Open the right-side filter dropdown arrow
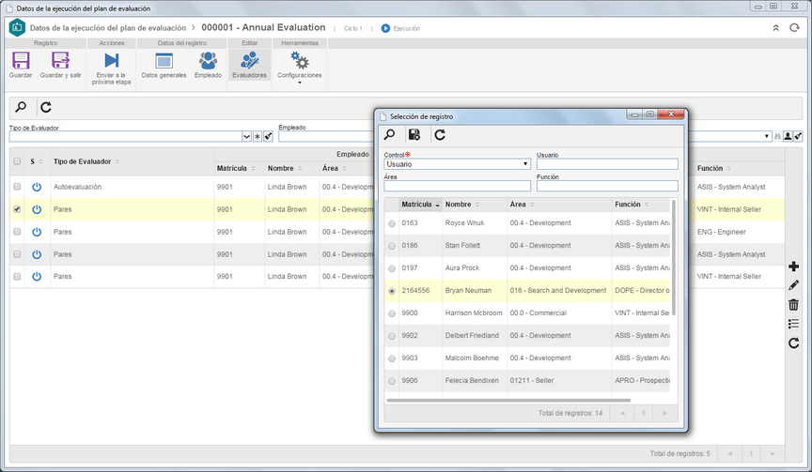 tap(767, 136)
